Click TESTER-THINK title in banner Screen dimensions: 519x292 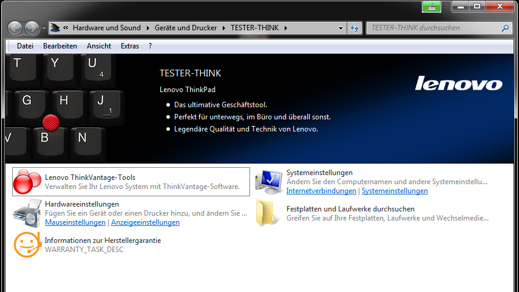[191, 73]
